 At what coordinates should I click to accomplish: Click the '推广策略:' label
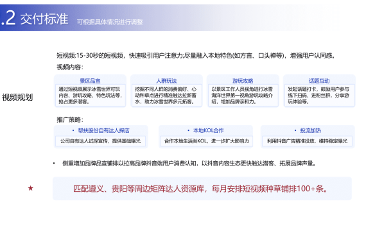pos(70,120)
